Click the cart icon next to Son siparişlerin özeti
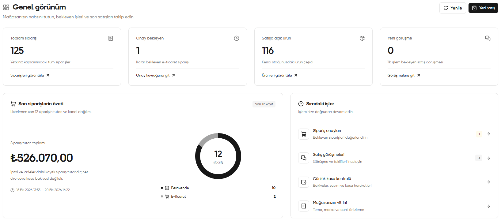The width and height of the screenshot is (501, 221). point(13,104)
